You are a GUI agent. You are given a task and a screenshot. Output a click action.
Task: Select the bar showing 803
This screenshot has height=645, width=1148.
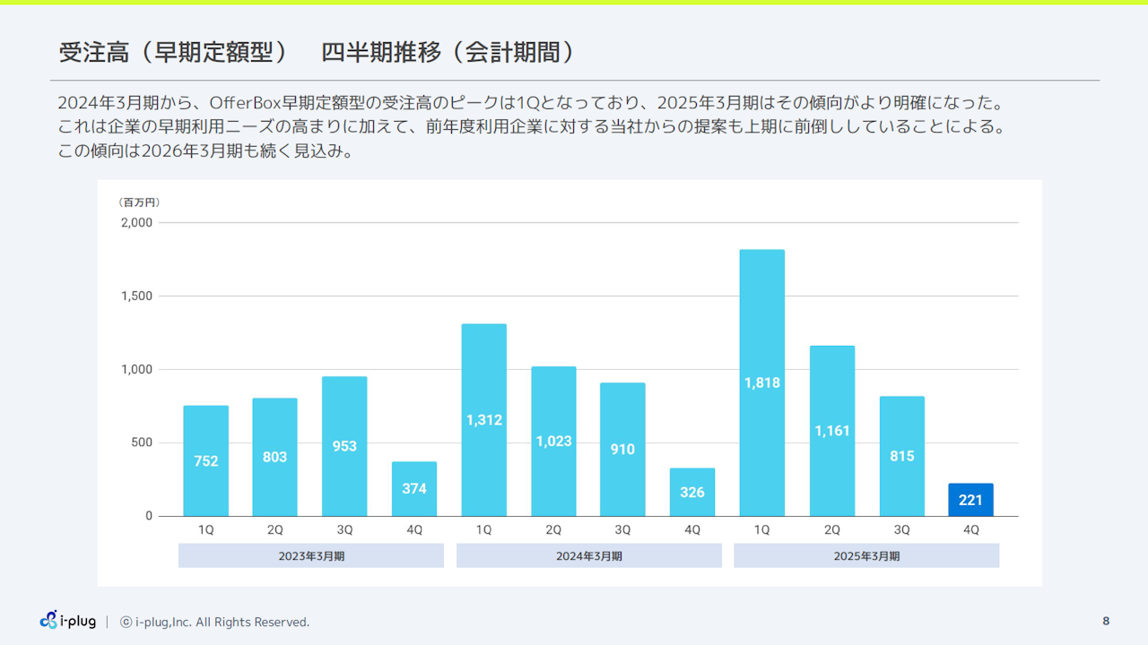click(x=274, y=457)
